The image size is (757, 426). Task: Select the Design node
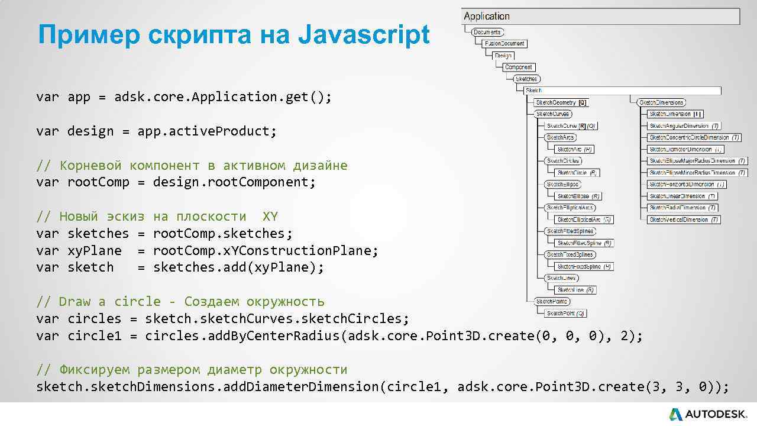(503, 56)
